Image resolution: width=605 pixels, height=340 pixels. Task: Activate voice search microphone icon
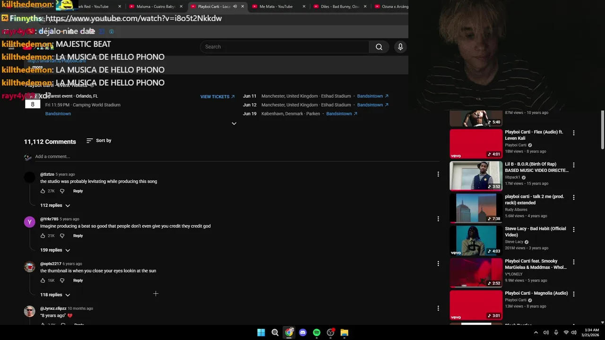(400, 47)
